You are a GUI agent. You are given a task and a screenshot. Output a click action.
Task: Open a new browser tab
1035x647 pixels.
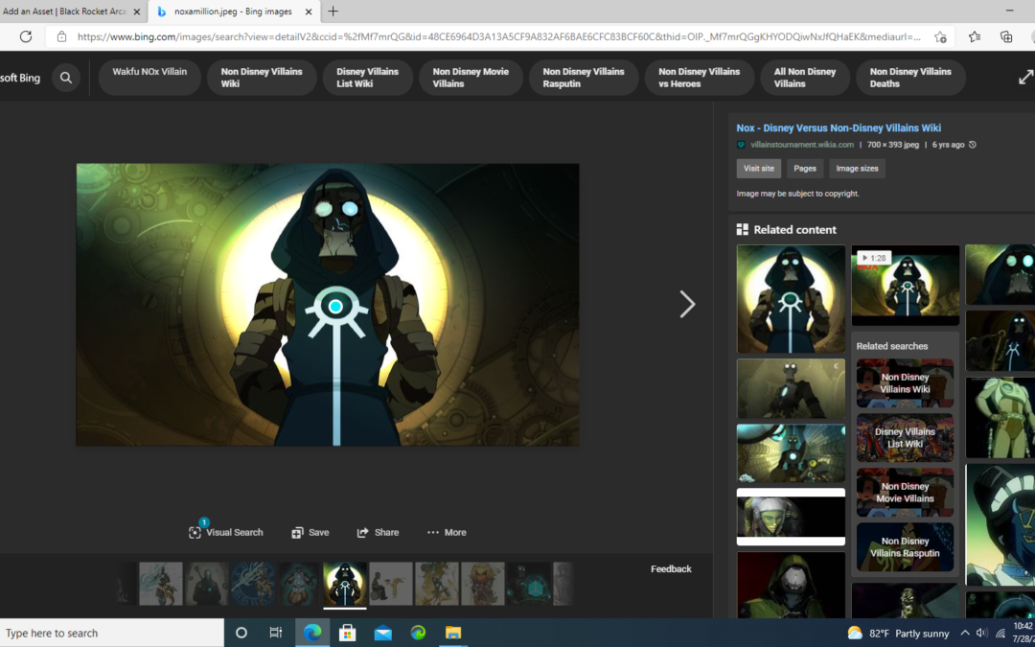(333, 12)
